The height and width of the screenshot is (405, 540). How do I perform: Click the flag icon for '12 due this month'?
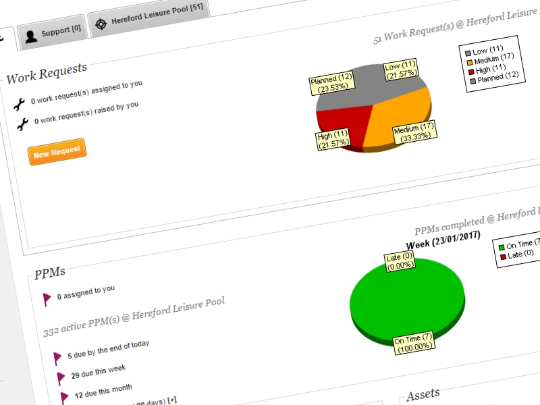65,398
